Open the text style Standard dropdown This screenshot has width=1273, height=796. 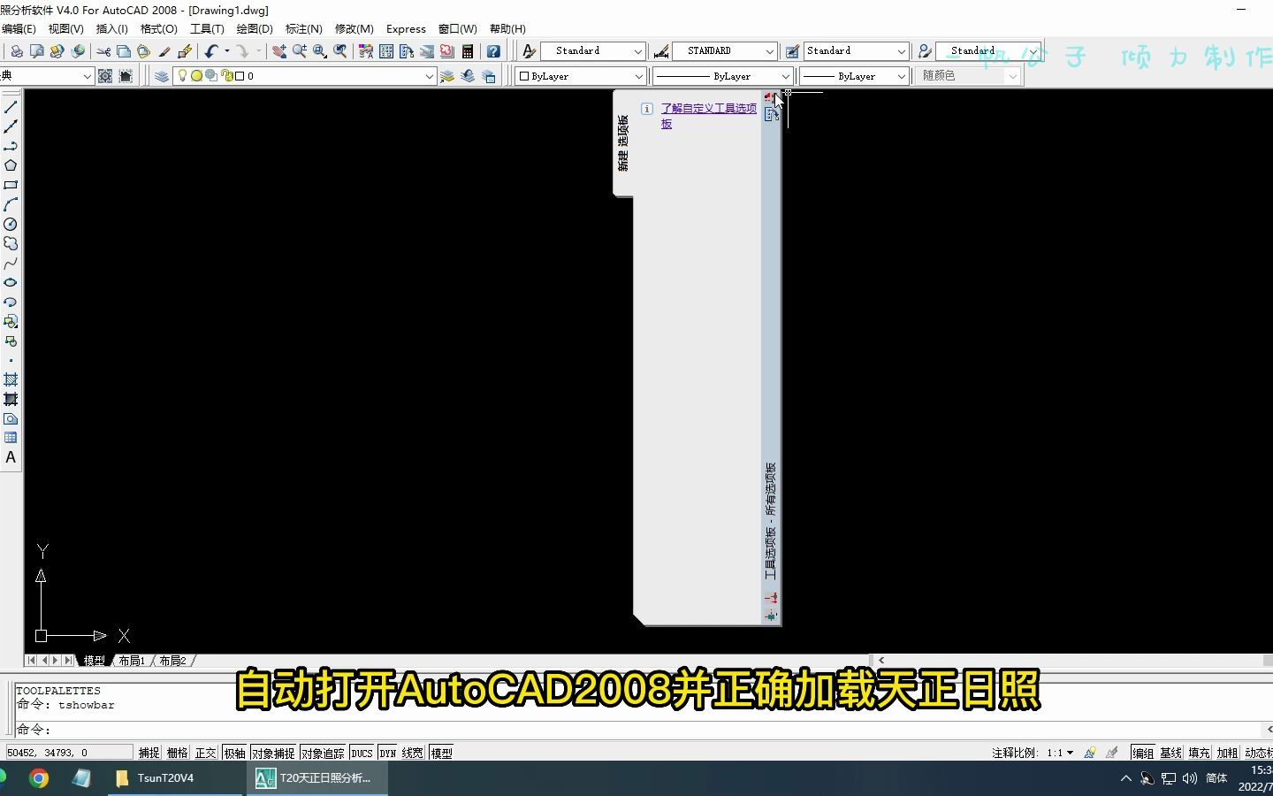(592, 51)
